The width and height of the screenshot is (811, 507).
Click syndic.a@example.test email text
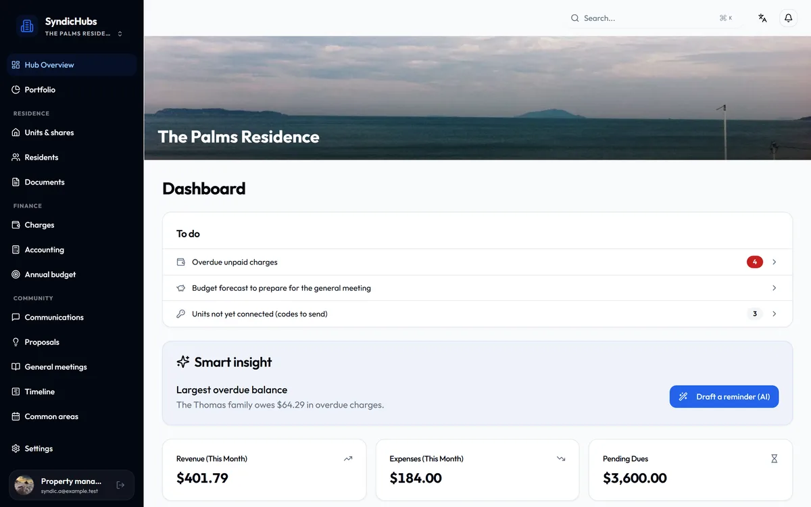point(70,491)
